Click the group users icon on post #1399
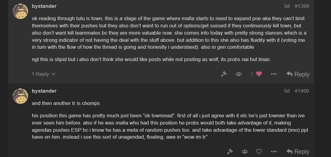331x157 pixels. click(239, 74)
